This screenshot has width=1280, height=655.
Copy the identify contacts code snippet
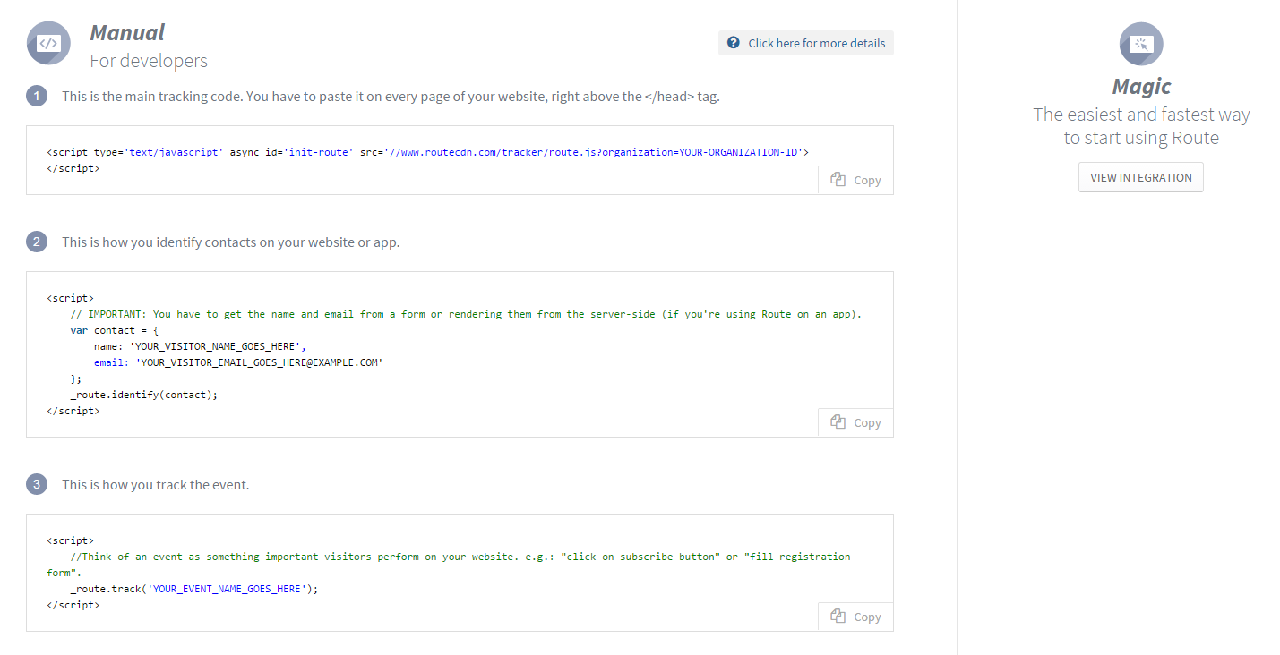point(855,422)
